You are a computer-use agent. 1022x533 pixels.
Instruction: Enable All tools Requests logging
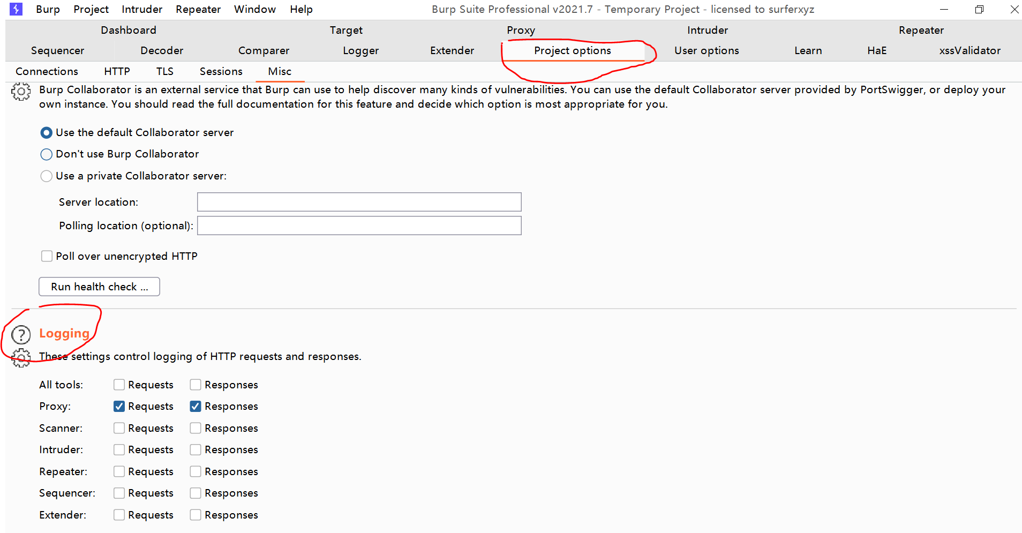119,385
